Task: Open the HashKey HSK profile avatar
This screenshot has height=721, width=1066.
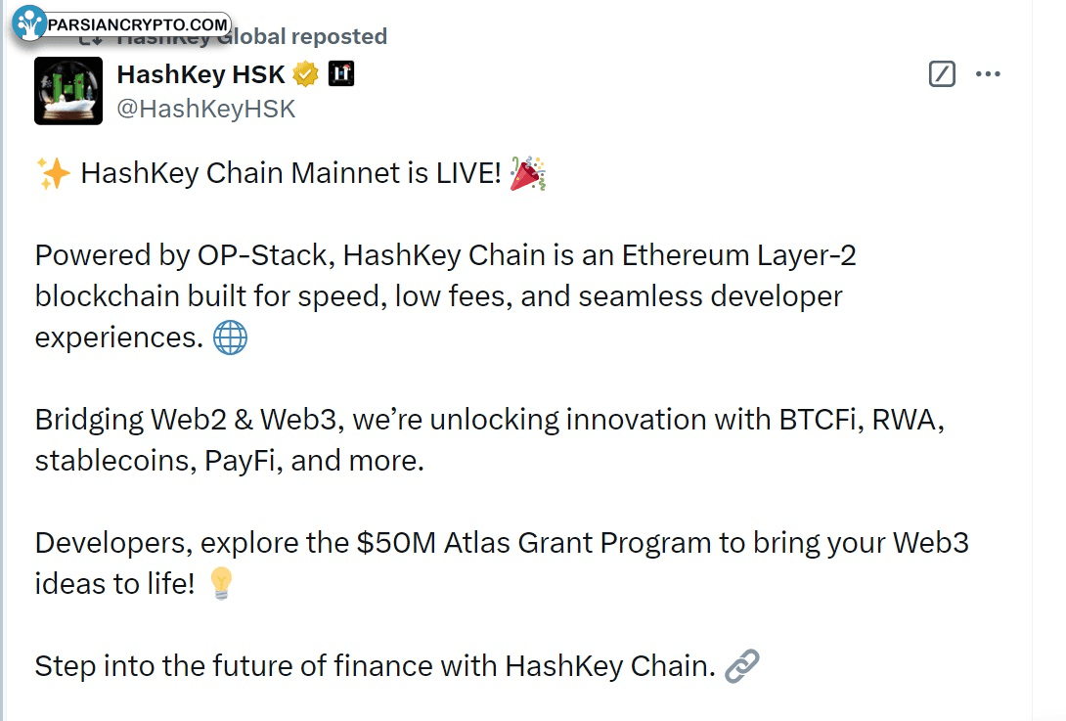Action: click(68, 91)
